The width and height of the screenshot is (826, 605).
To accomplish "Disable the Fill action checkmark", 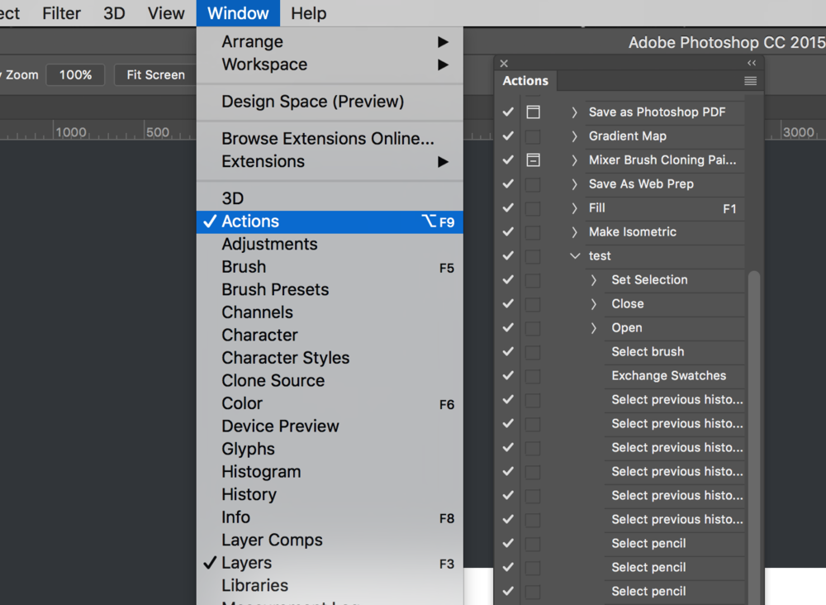I will pyautogui.click(x=508, y=208).
